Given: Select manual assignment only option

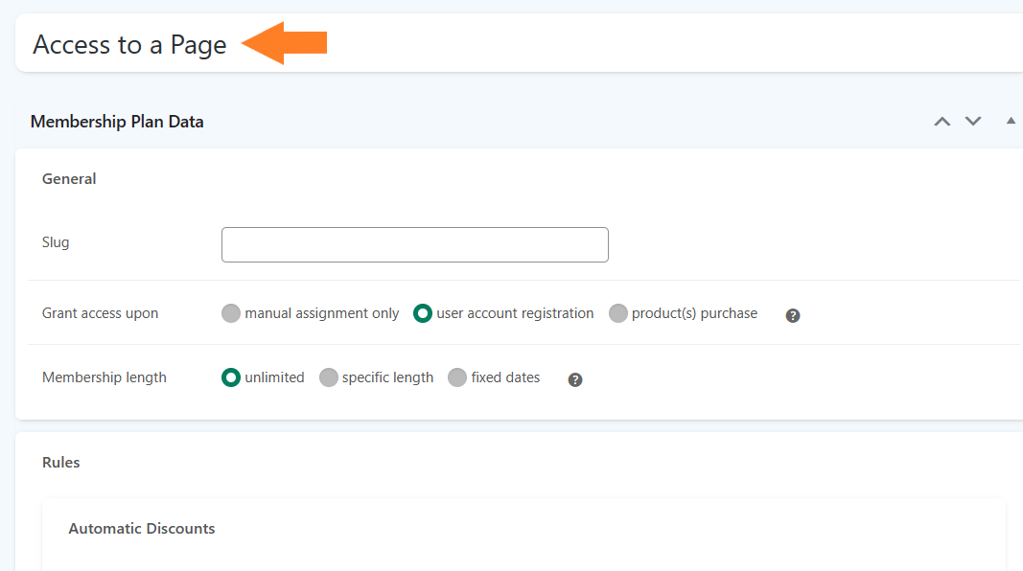Looking at the screenshot, I should [x=231, y=313].
